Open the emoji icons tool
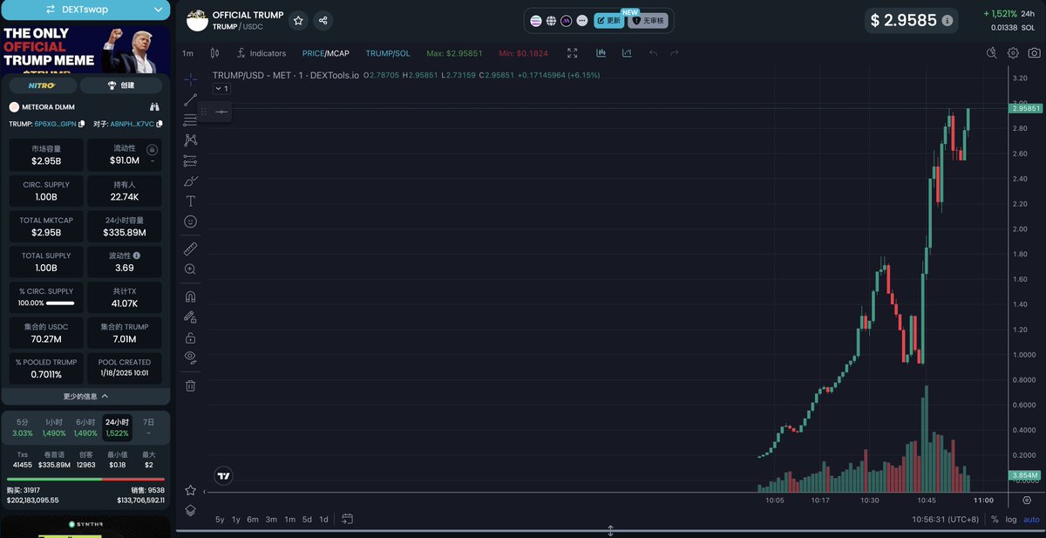Screen dimensions: 1046x538 coord(191,221)
